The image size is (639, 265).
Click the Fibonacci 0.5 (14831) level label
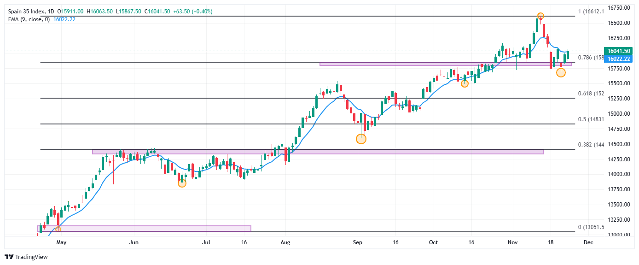(591, 119)
